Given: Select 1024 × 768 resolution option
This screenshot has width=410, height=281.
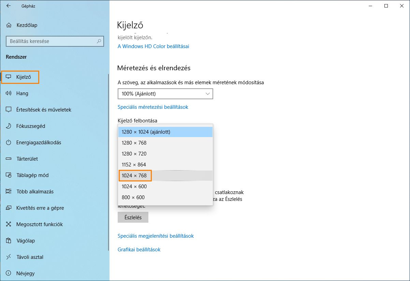Looking at the screenshot, I should (134, 176).
